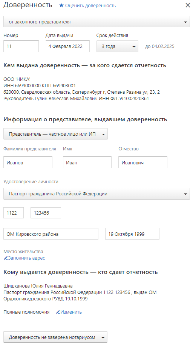Open the 'от законного представителя' dropdown

[x=96, y=22]
